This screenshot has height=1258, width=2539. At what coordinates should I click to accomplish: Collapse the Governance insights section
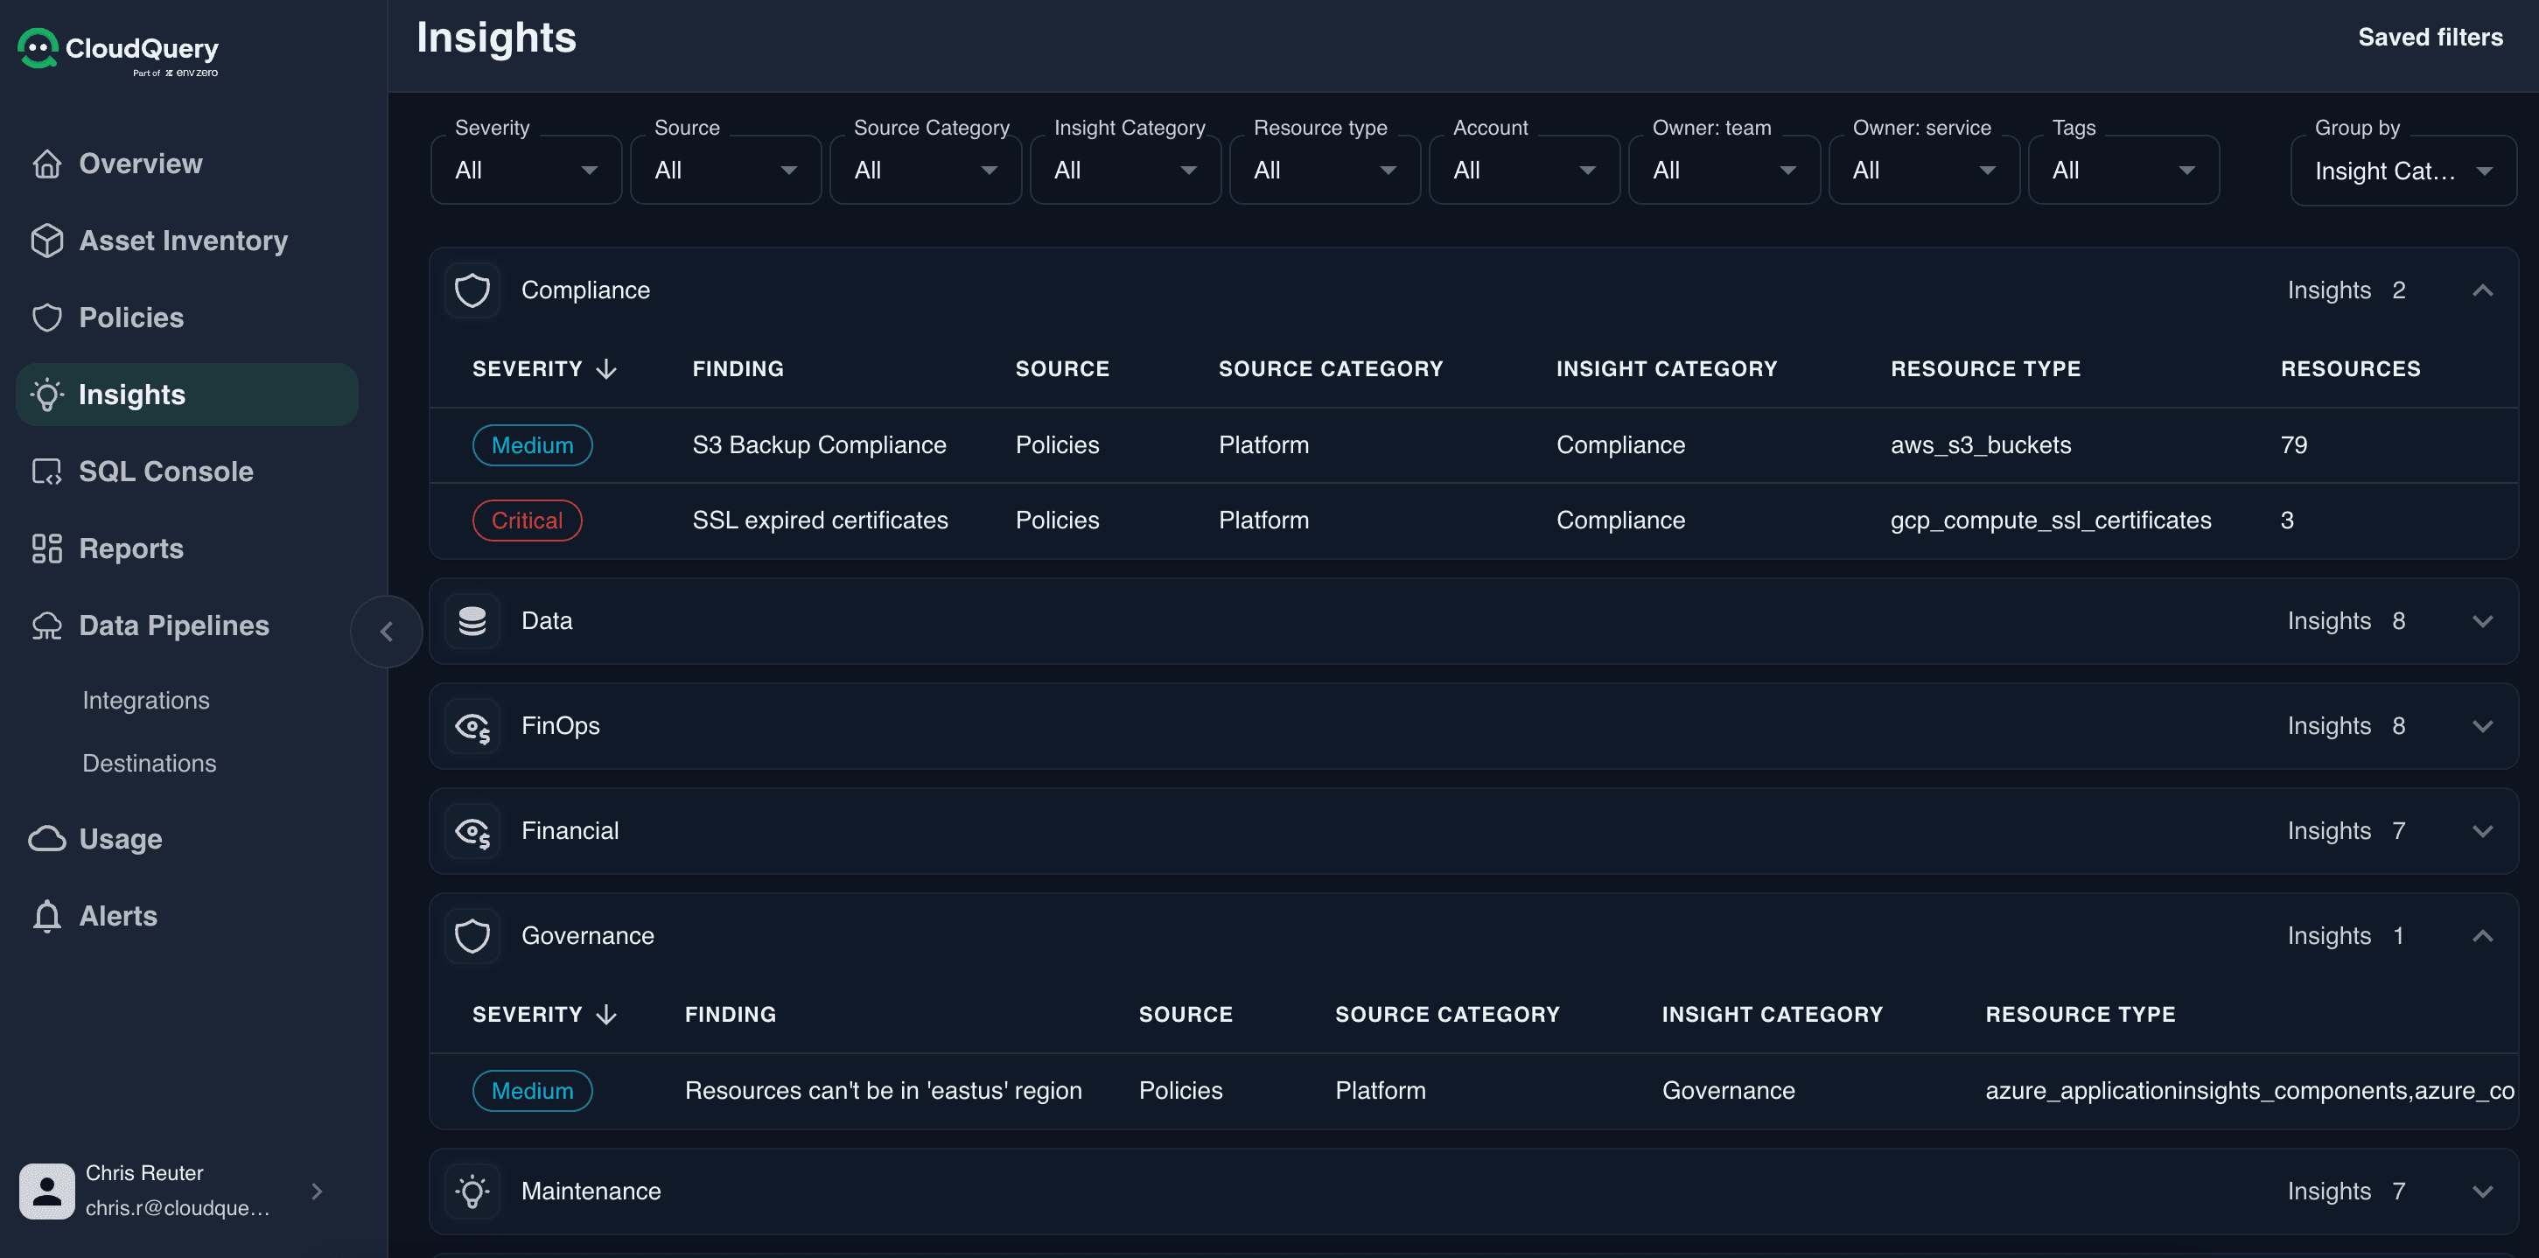point(2484,935)
